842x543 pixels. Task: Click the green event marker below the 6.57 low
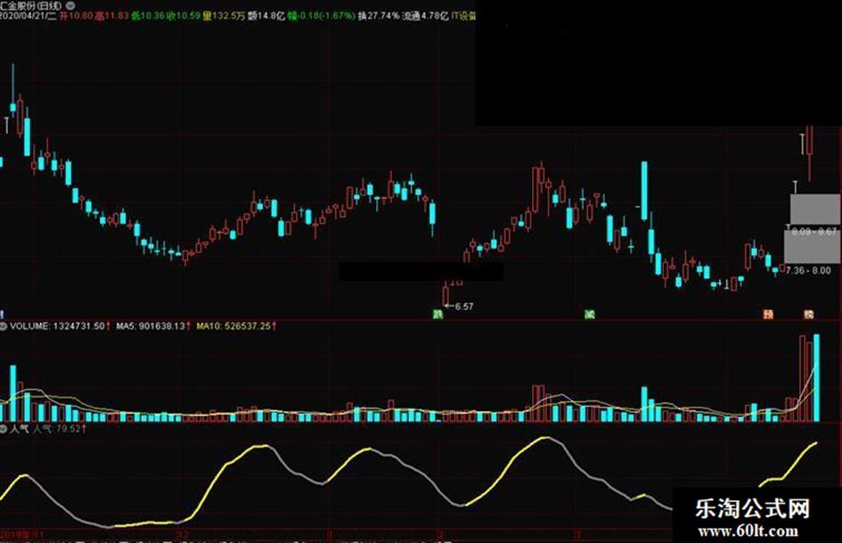point(438,314)
